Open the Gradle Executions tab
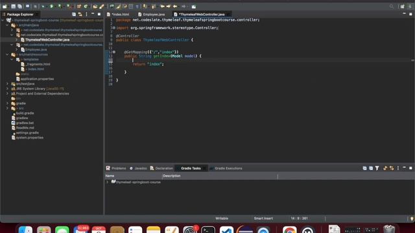The height and width of the screenshot is (233, 415). [226, 168]
